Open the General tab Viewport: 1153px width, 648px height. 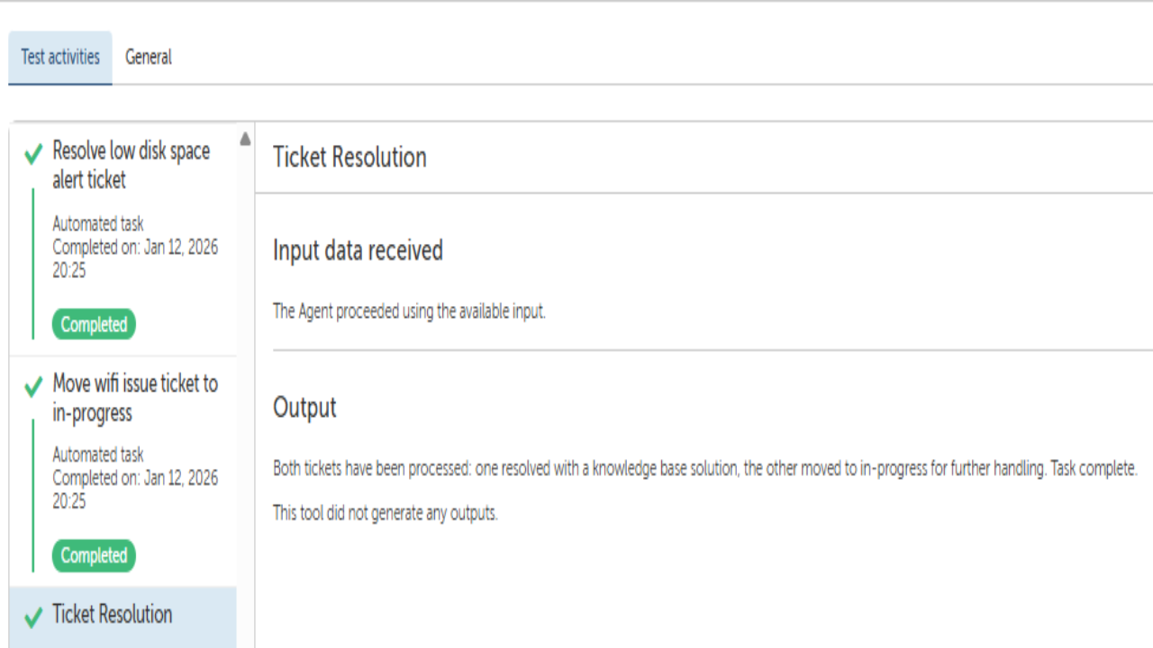pos(149,58)
